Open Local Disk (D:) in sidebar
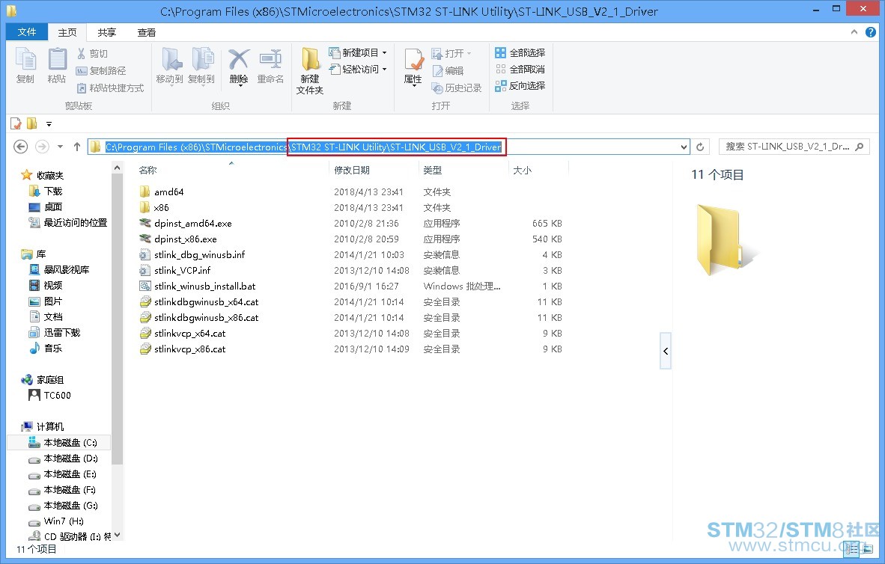Screen dimensions: 885x564 (70, 459)
